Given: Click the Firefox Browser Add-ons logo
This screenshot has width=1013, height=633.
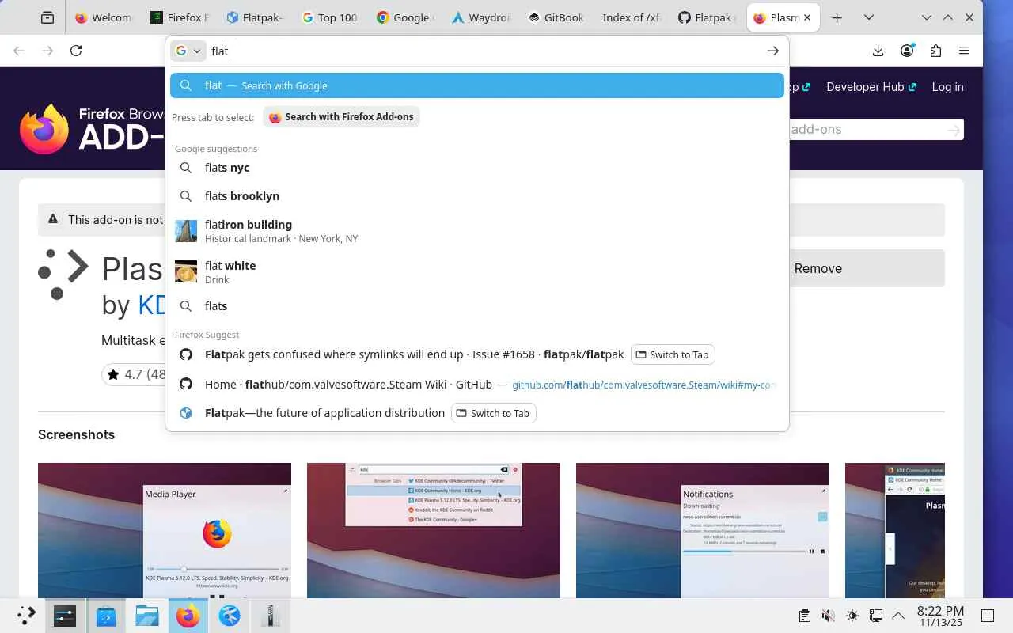Looking at the screenshot, I should [91, 129].
